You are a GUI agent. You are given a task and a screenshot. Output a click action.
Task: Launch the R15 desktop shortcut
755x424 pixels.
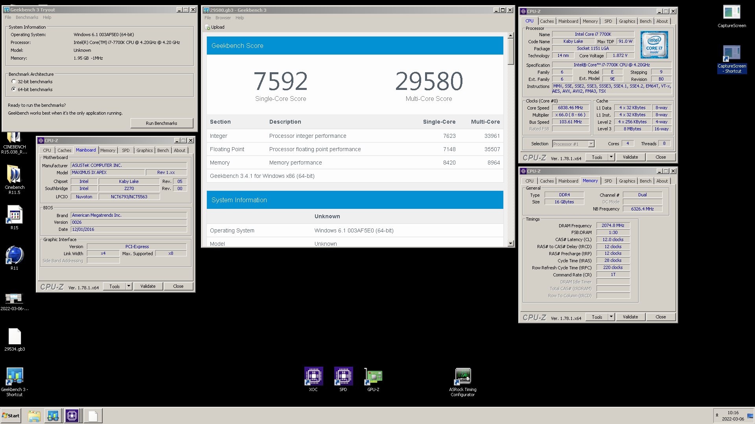(x=14, y=218)
